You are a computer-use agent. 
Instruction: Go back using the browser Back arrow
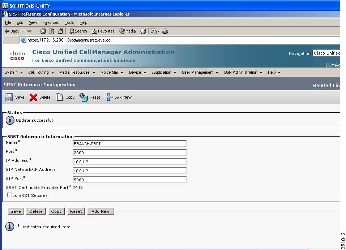click(12, 31)
